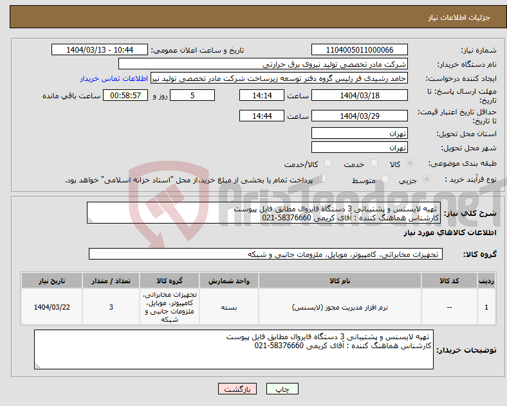The image size is (507, 406).
Task: Click item name نرم افزار مدیریت مجوز (لایسنس)
Action: tap(340, 307)
